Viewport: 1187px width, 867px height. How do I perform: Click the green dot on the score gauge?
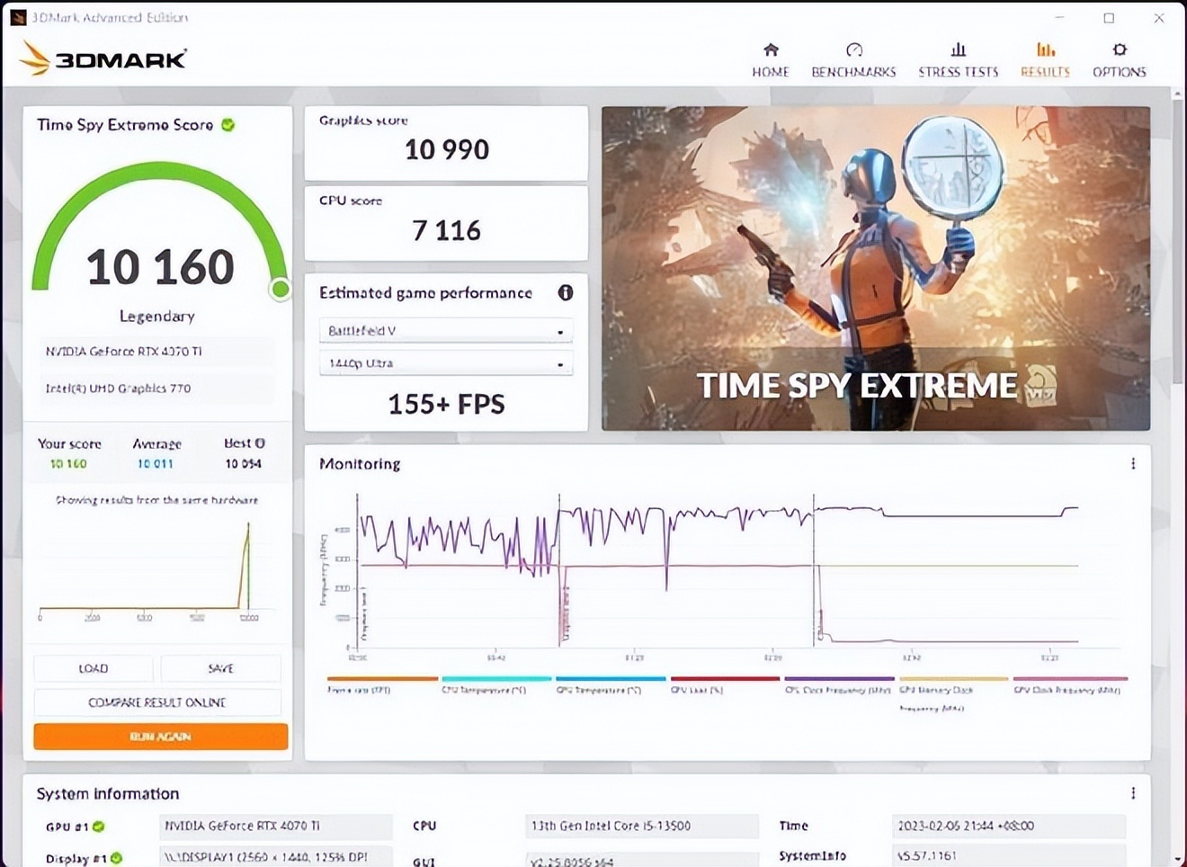(281, 289)
